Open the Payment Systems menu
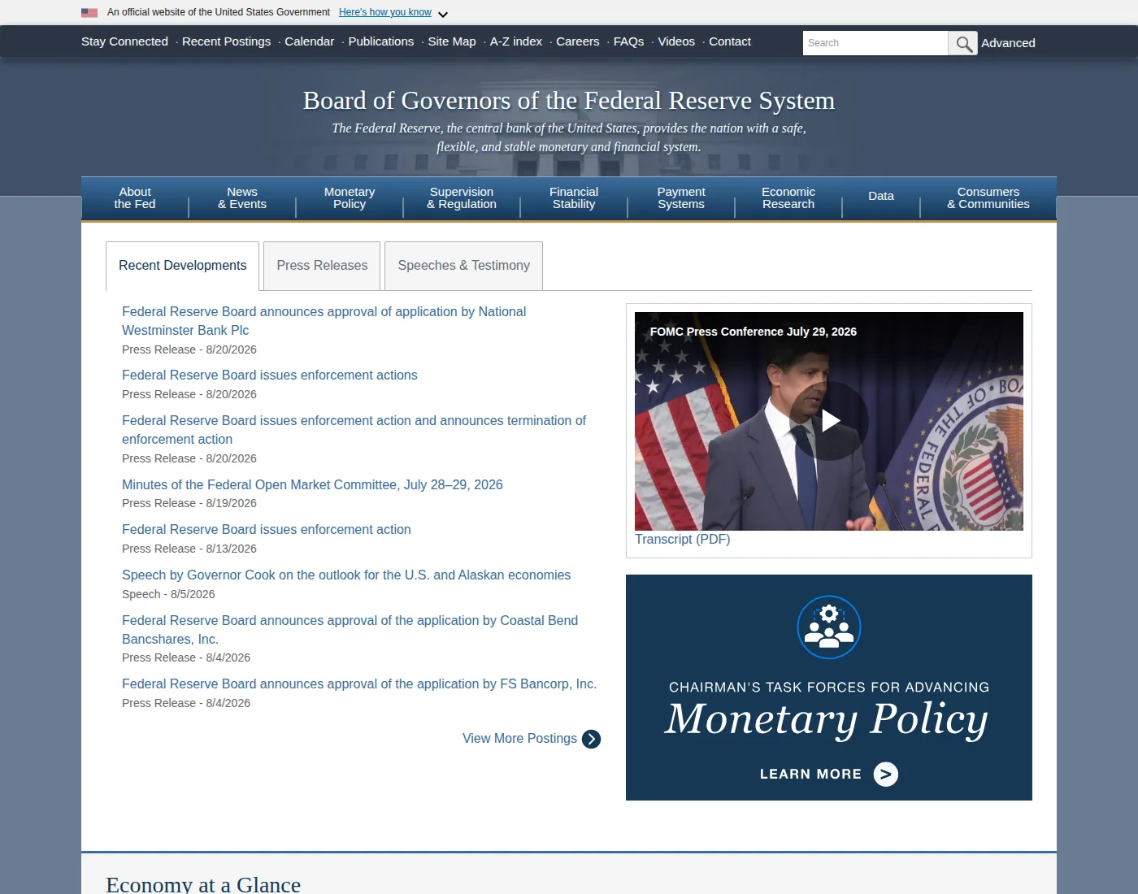Viewport: 1138px width, 894px height. [681, 198]
